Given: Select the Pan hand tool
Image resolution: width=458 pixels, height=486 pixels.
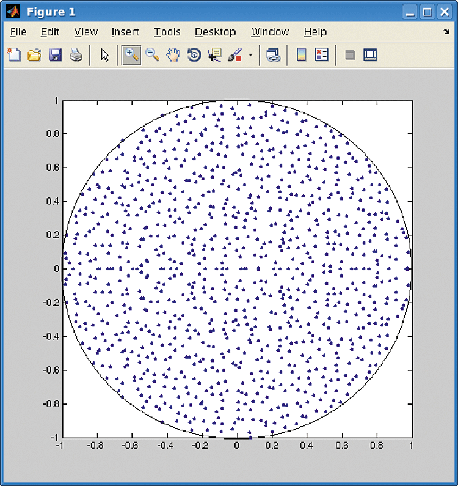Looking at the screenshot, I should pyautogui.click(x=173, y=55).
